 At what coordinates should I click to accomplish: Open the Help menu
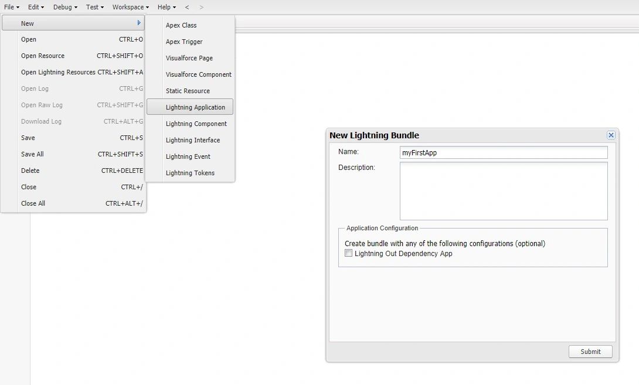tap(166, 7)
